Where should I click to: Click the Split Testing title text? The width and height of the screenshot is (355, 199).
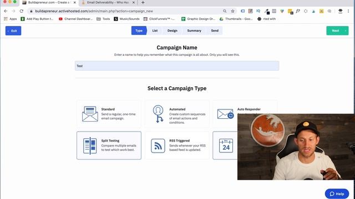click(x=110, y=140)
